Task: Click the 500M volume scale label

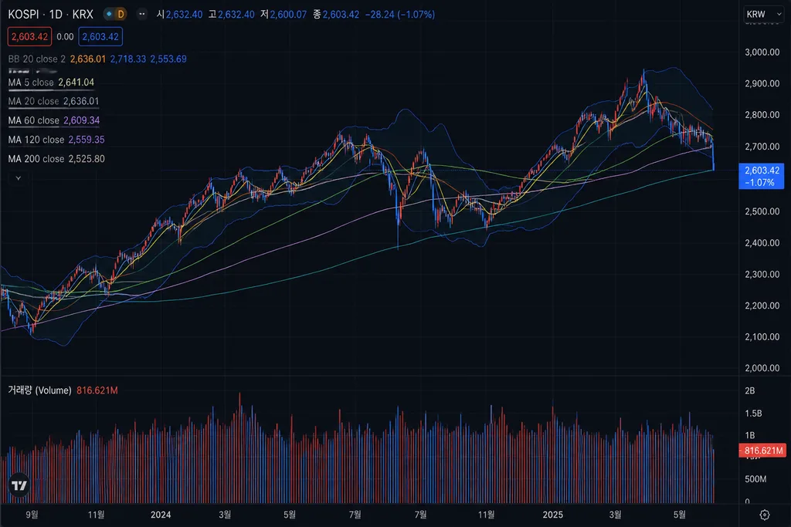Action: coord(755,479)
